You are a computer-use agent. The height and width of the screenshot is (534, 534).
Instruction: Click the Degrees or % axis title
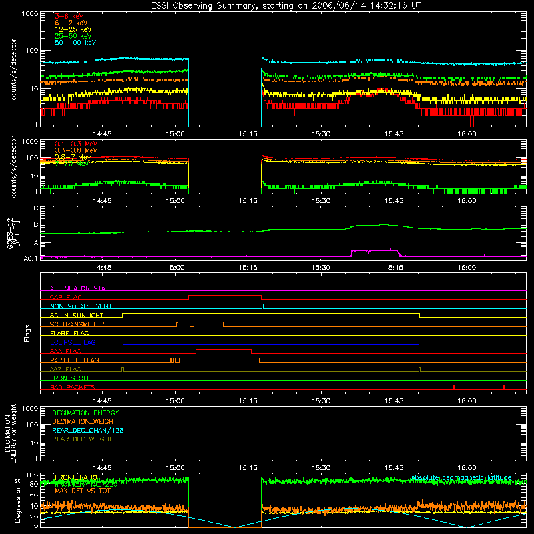[17, 500]
